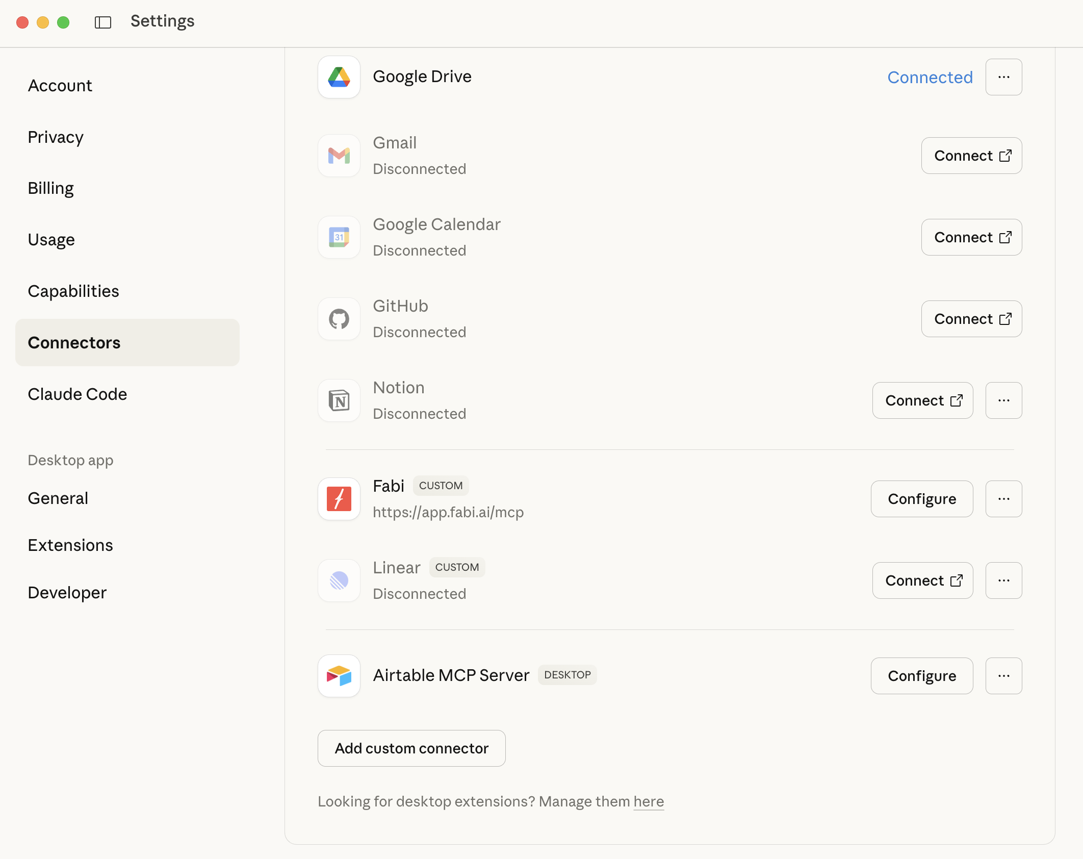
Task: Click the red Fabi connector icon
Action: point(339,499)
